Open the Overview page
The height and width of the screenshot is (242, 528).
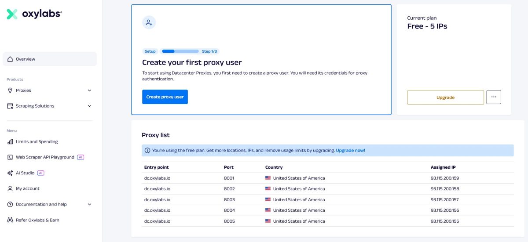[x=50, y=59]
